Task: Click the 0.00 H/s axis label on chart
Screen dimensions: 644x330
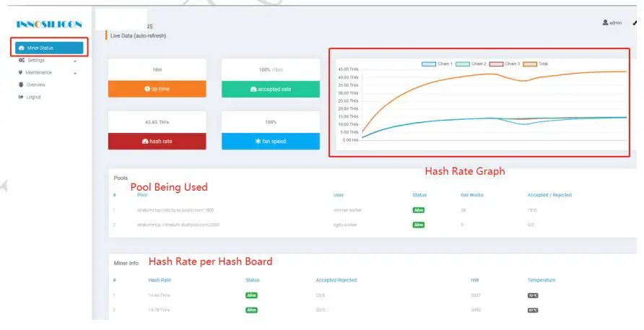Action: tap(350, 140)
